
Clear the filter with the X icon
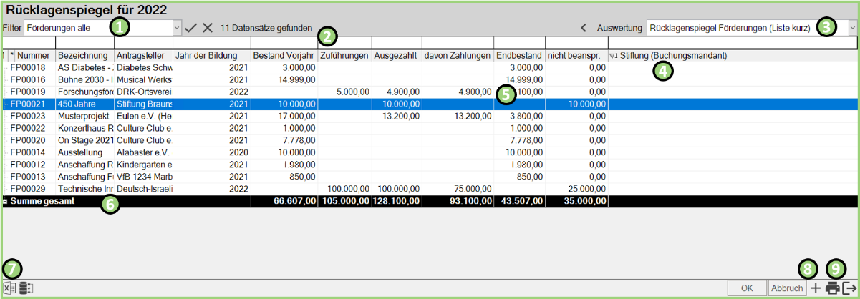point(208,28)
